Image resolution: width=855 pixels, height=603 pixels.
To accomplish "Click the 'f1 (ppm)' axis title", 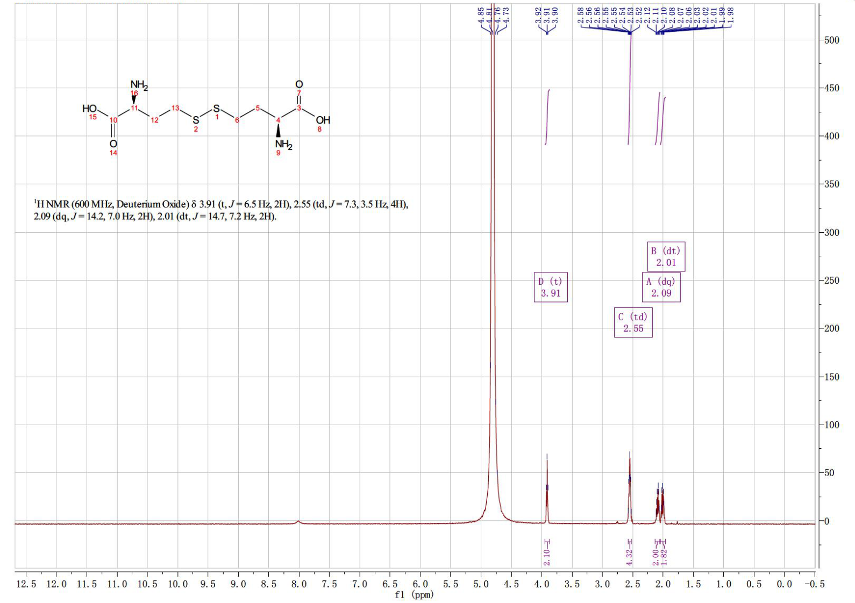I will [x=414, y=594].
